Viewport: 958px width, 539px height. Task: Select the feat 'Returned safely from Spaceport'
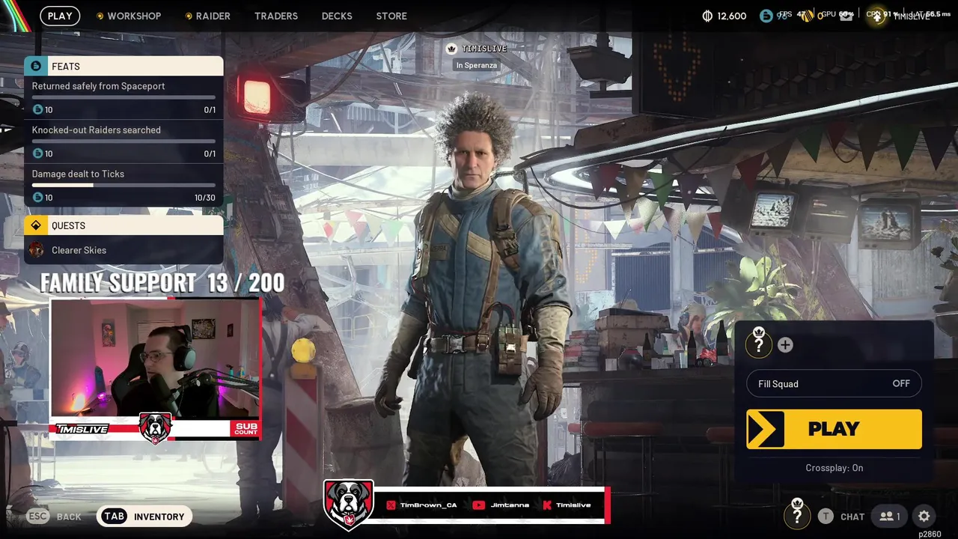[123, 97]
